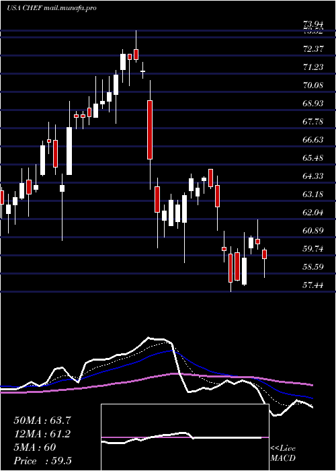Click the 65.48 price axis label

click(313, 157)
